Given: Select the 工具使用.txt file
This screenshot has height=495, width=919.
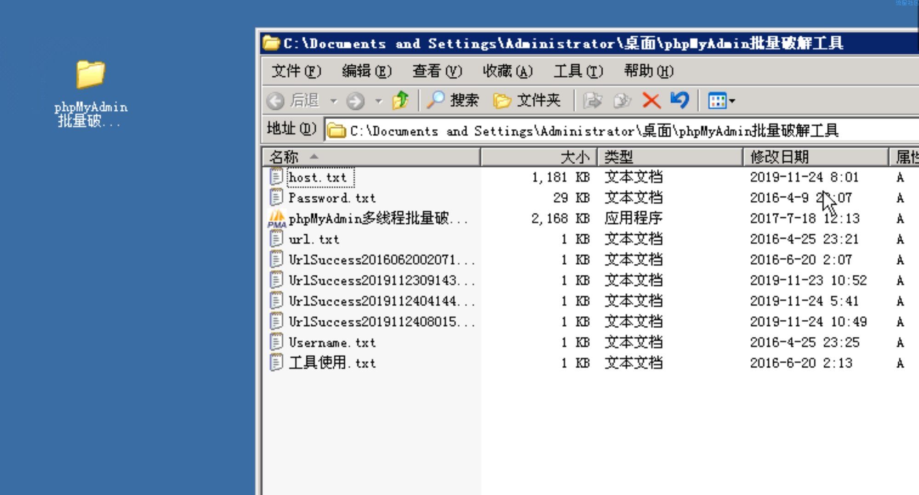Looking at the screenshot, I should click(332, 364).
